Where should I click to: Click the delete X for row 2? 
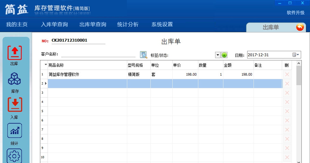(x=287, y=84)
